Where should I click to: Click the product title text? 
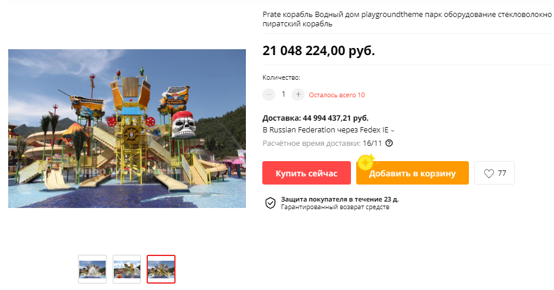coord(407,19)
